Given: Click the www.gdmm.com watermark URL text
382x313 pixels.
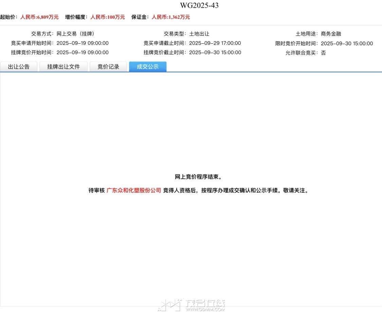Looking at the screenshot, I should [205, 309].
